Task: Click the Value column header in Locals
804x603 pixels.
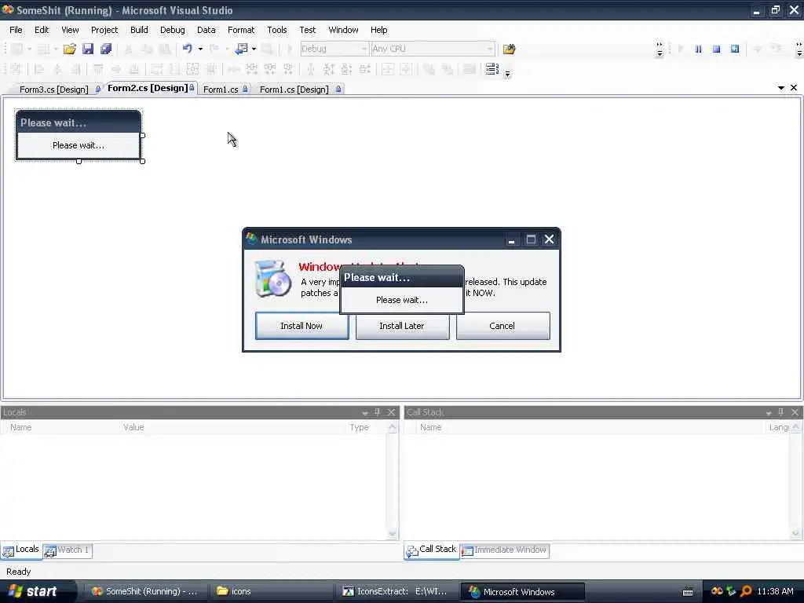Action: pos(133,427)
